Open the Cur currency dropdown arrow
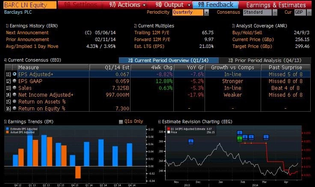The height and width of the screenshot is (187, 315). (309, 12)
